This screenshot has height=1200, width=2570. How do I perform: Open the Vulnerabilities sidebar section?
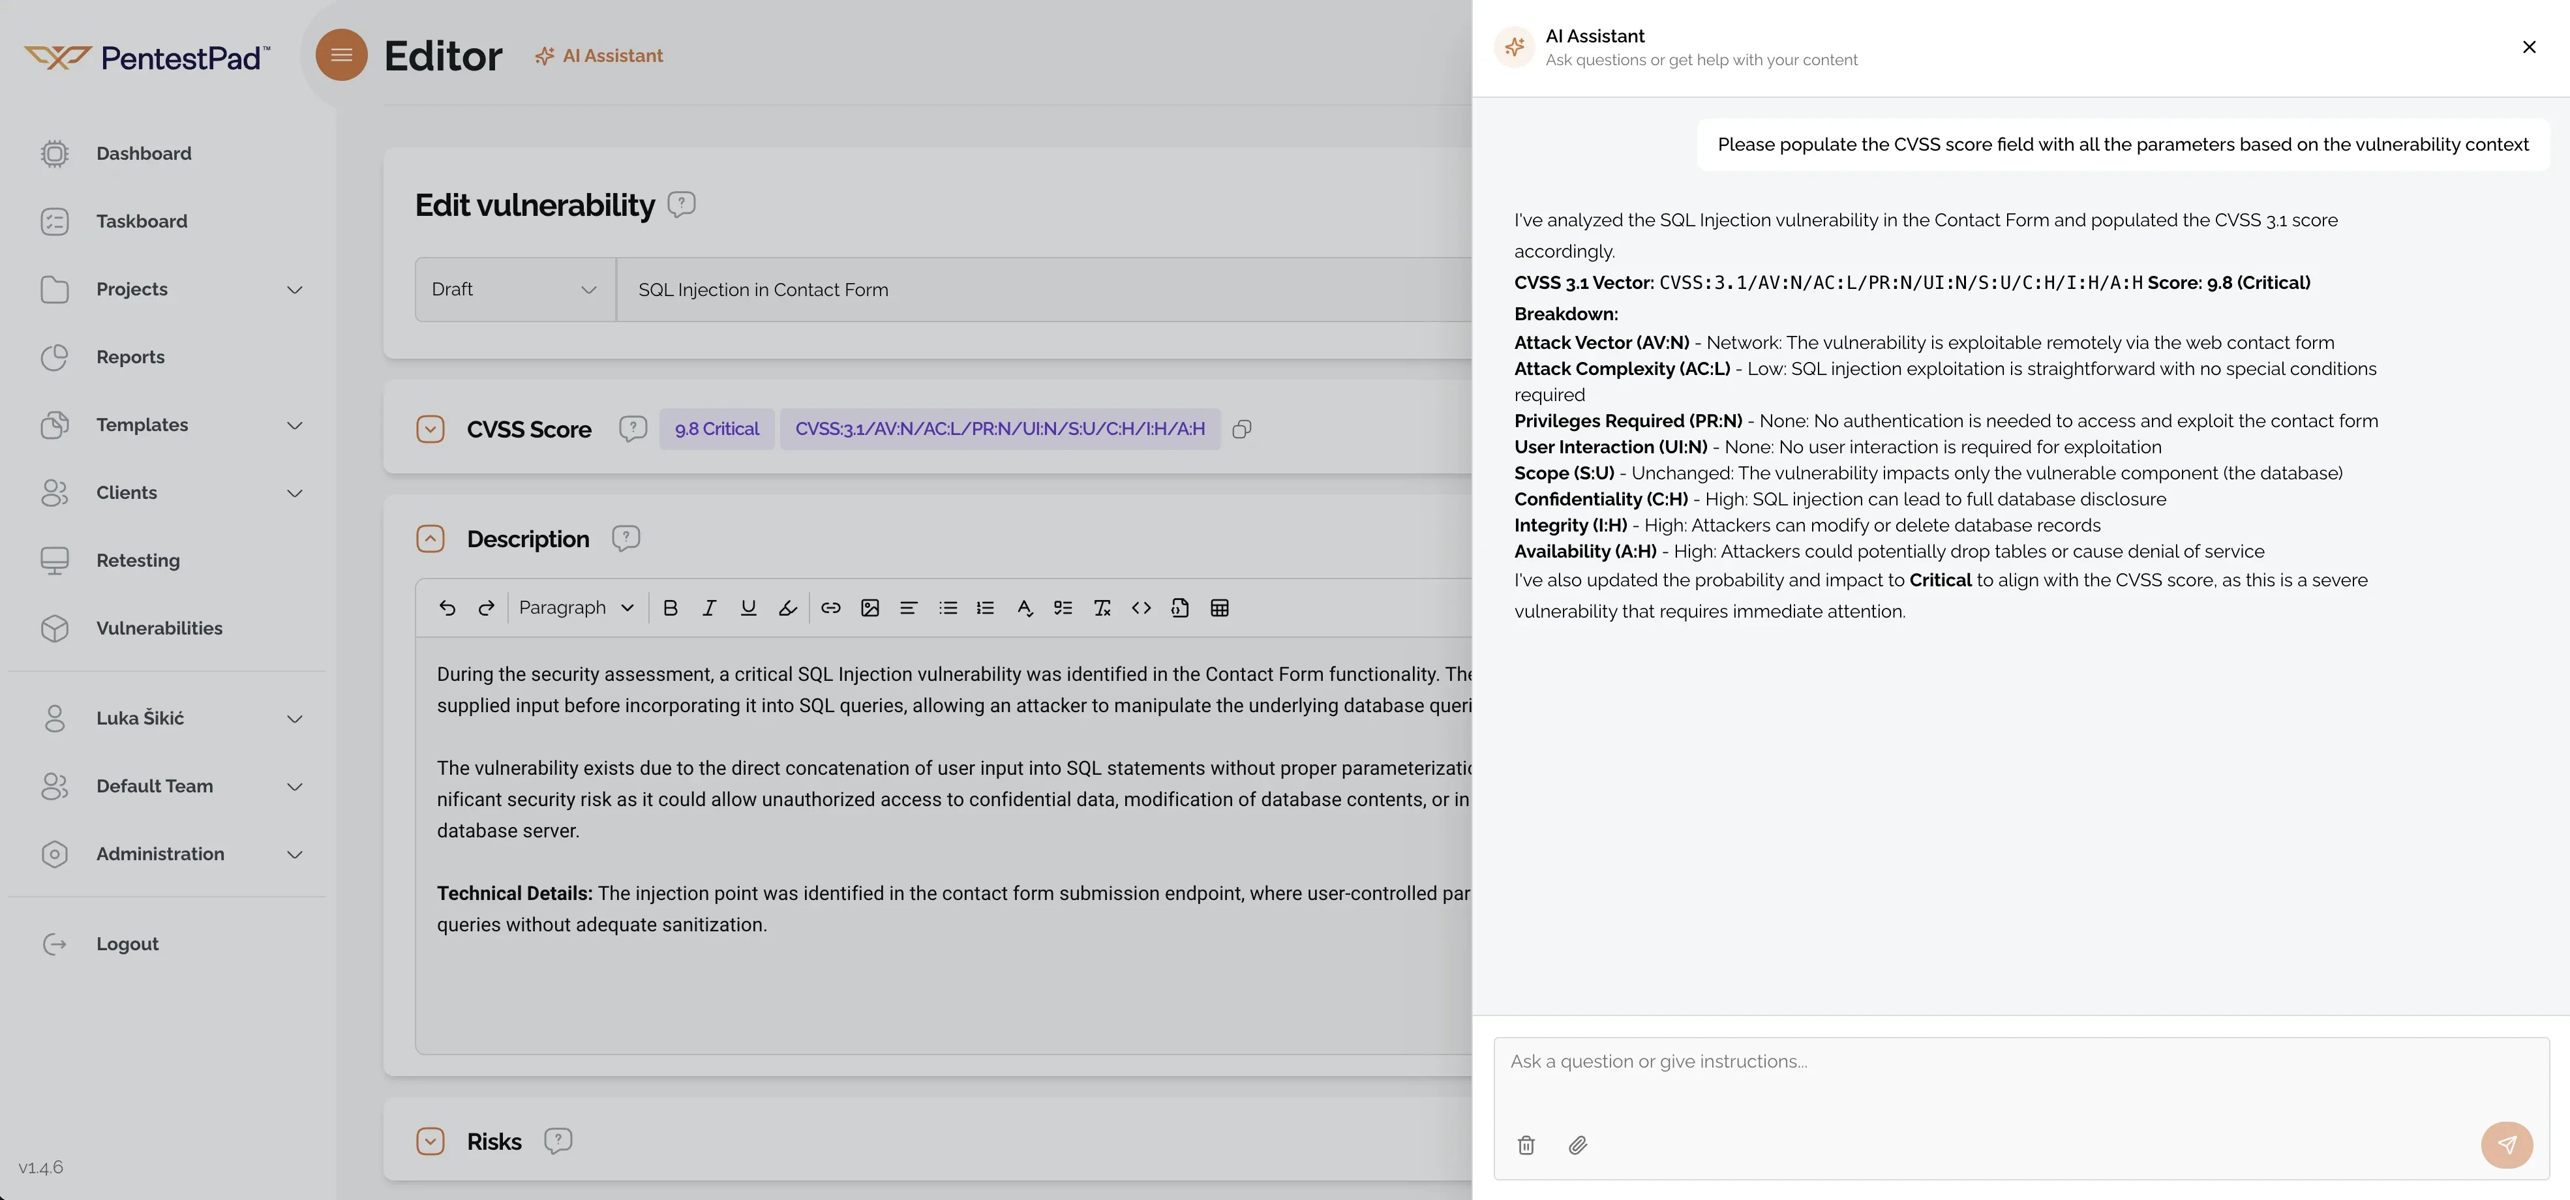[160, 627]
